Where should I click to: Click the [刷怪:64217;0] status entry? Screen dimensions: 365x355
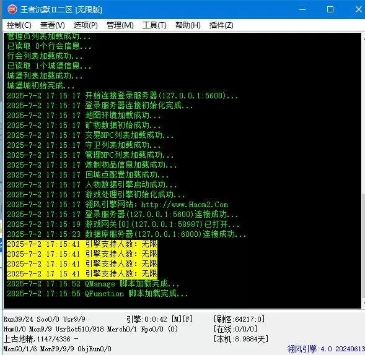(x=239, y=319)
